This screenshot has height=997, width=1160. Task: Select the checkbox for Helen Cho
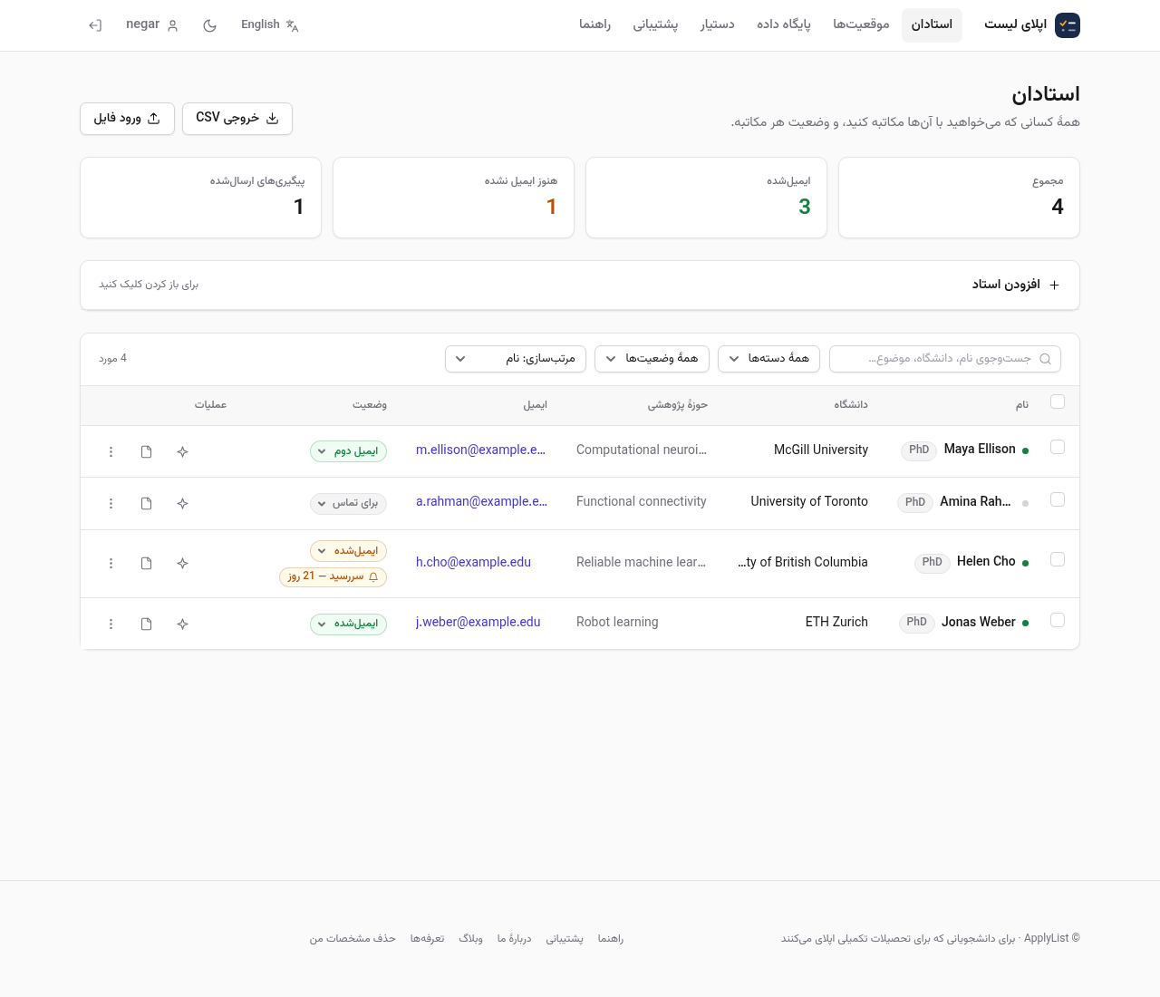click(1058, 559)
